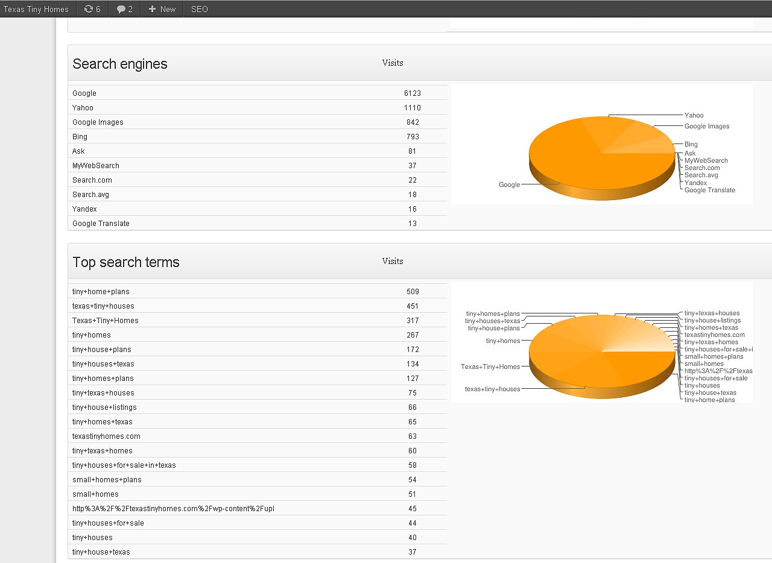
Task: Open the Texas Tiny Homes site menu
Action: click(36, 9)
